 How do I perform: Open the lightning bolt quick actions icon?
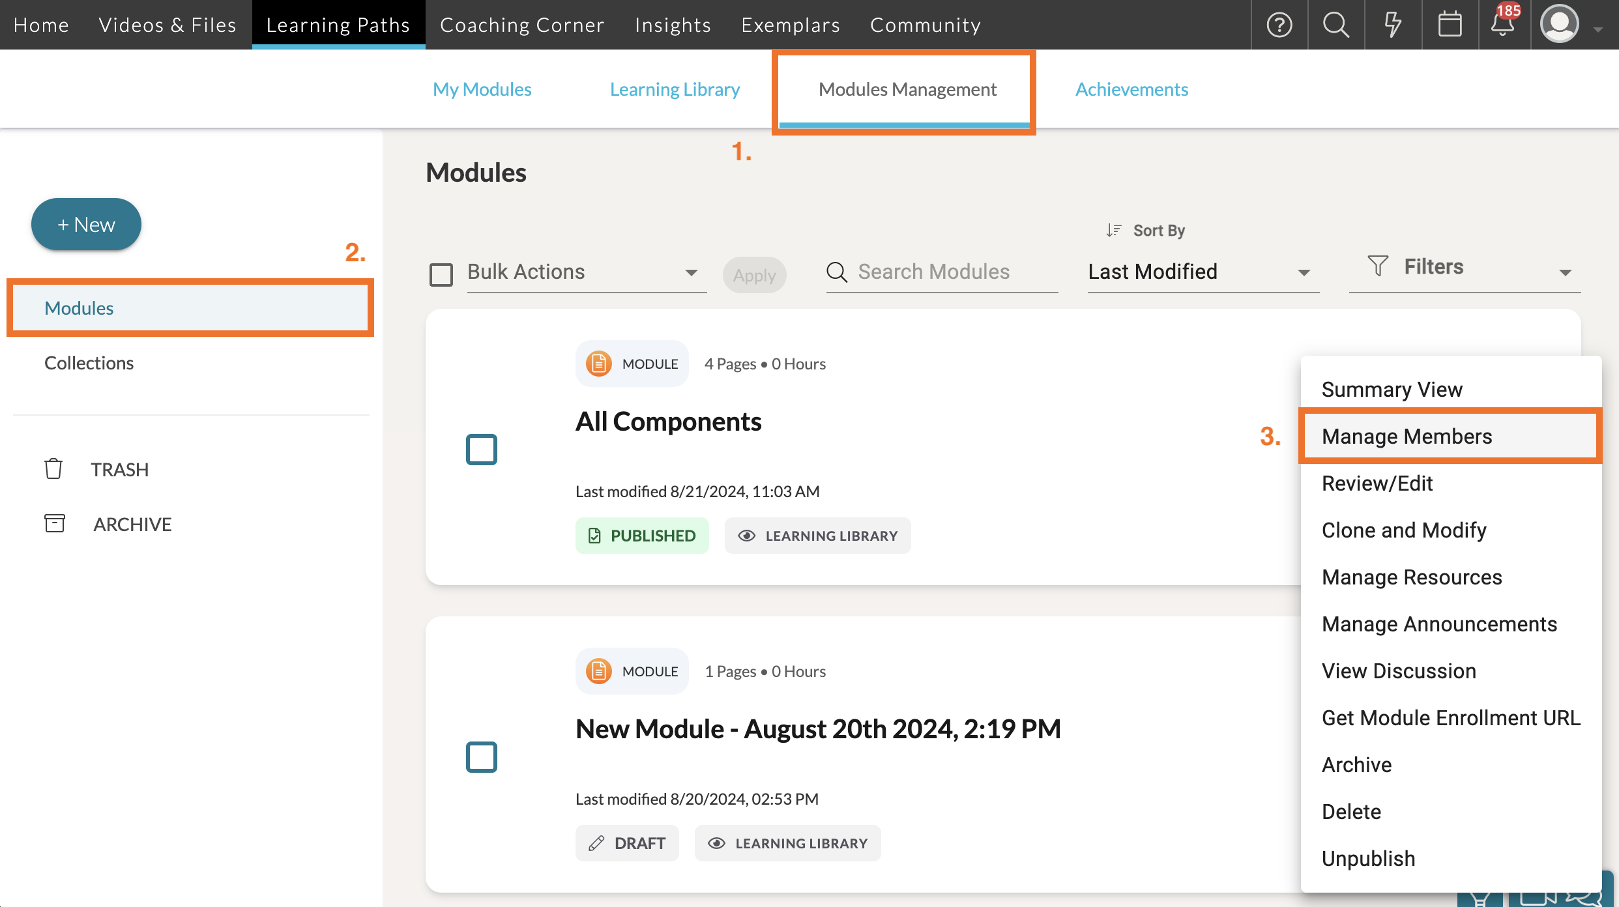[x=1392, y=25]
